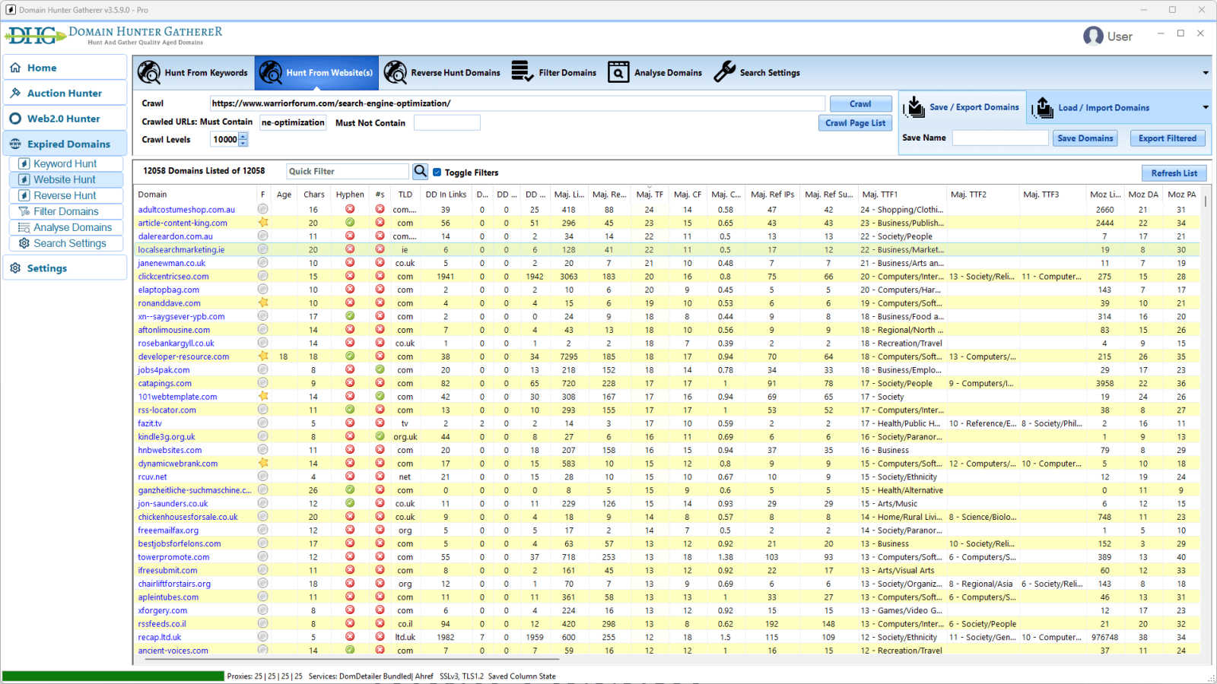Open the Filter Domains tool
Image resolution: width=1217 pixels, height=684 pixels.
554,72
